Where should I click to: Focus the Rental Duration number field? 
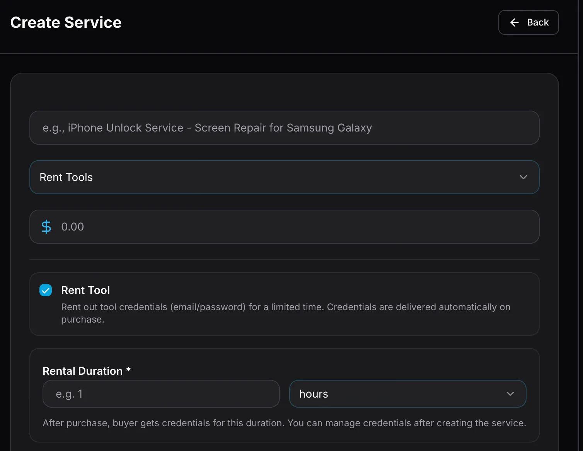click(161, 394)
